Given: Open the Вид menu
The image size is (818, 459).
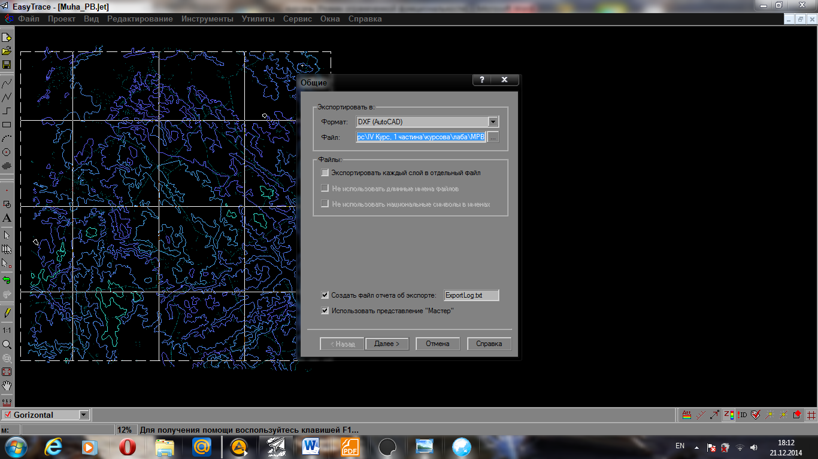Looking at the screenshot, I should 92,19.
